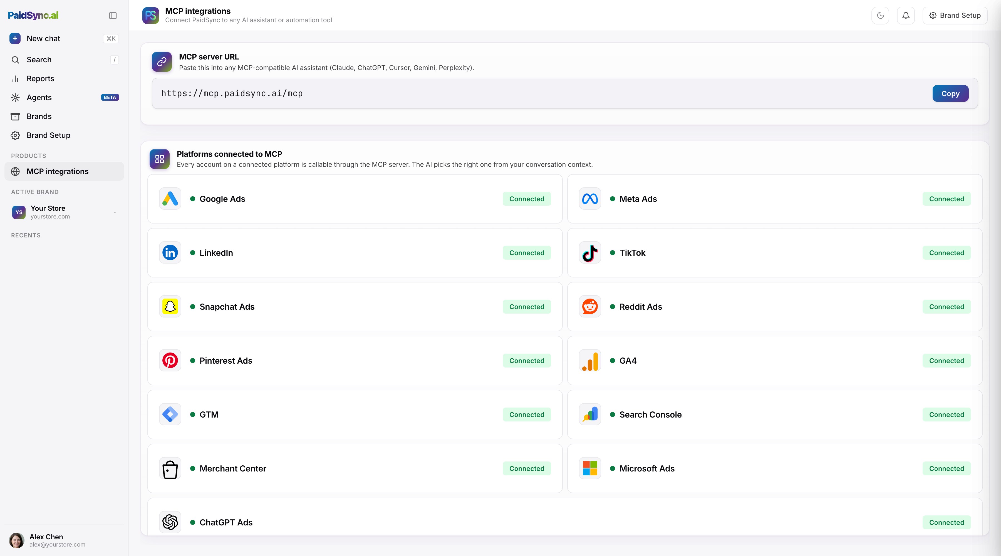
Task: Open Alex Chen profile avatar
Action: pyautogui.click(x=17, y=540)
